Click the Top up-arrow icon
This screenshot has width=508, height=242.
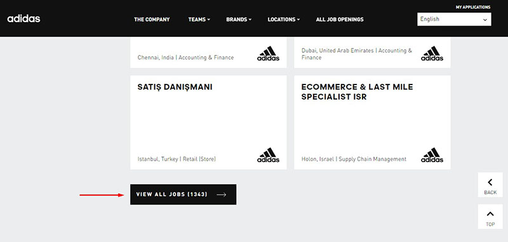490,214
